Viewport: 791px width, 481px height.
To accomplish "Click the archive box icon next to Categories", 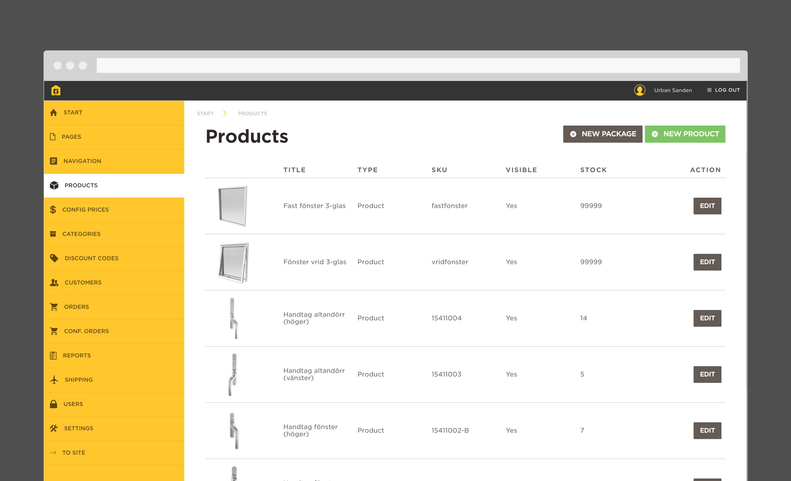I will click(53, 234).
